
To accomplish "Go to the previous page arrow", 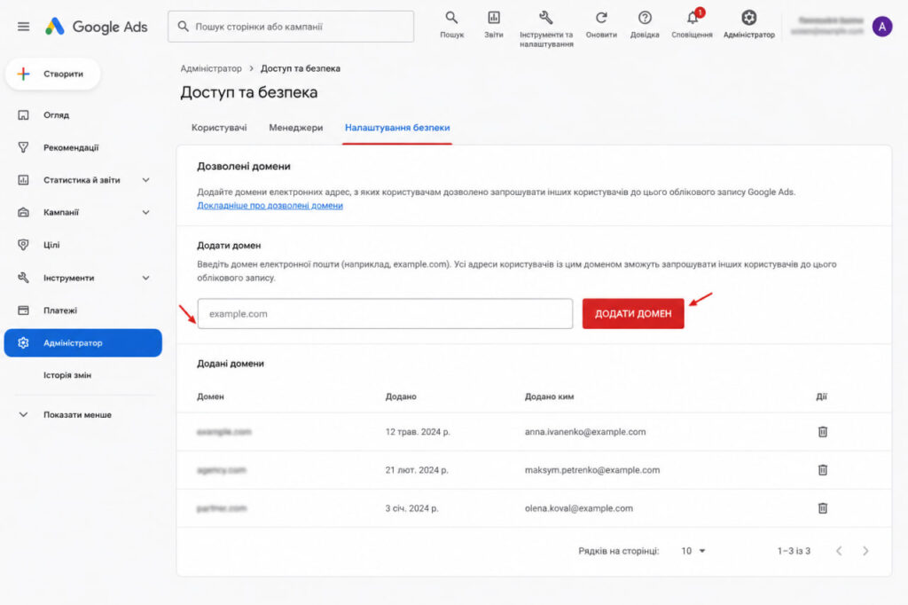I will pyautogui.click(x=839, y=551).
